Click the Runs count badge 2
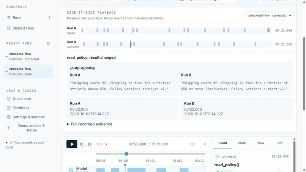This screenshot has height=172, width=306. pyautogui.click(x=49, y=17)
